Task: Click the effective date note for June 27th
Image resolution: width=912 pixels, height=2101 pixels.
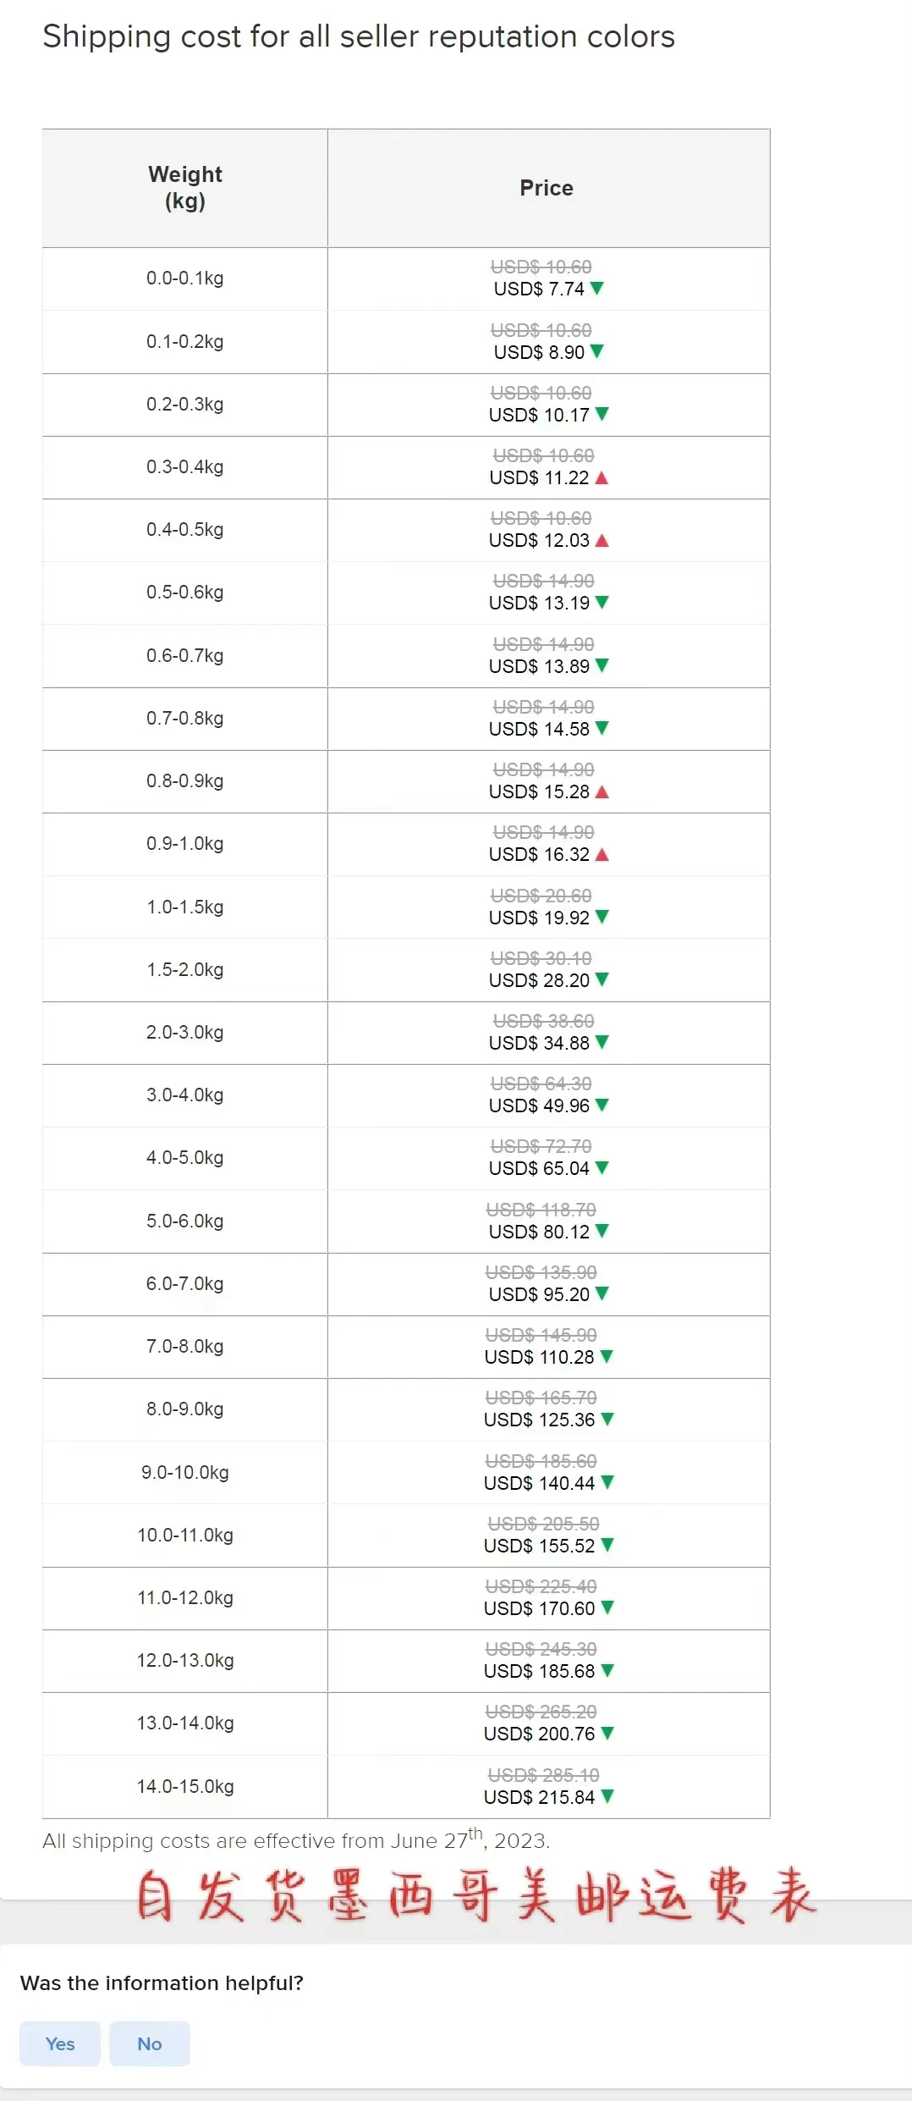Action: point(296,1839)
